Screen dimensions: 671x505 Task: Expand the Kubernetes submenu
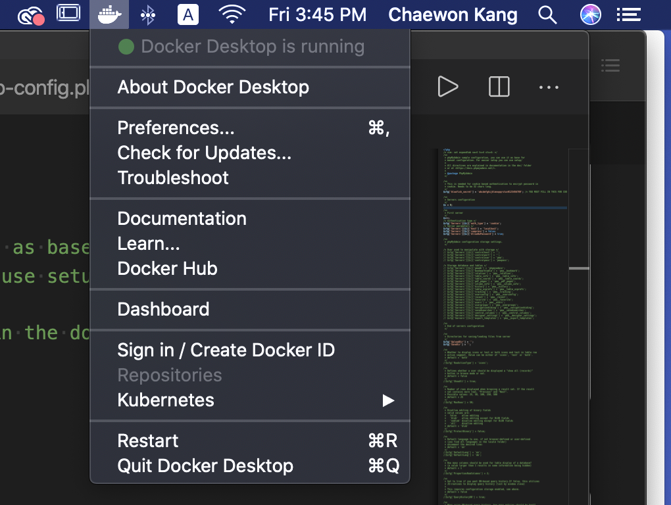coord(251,400)
